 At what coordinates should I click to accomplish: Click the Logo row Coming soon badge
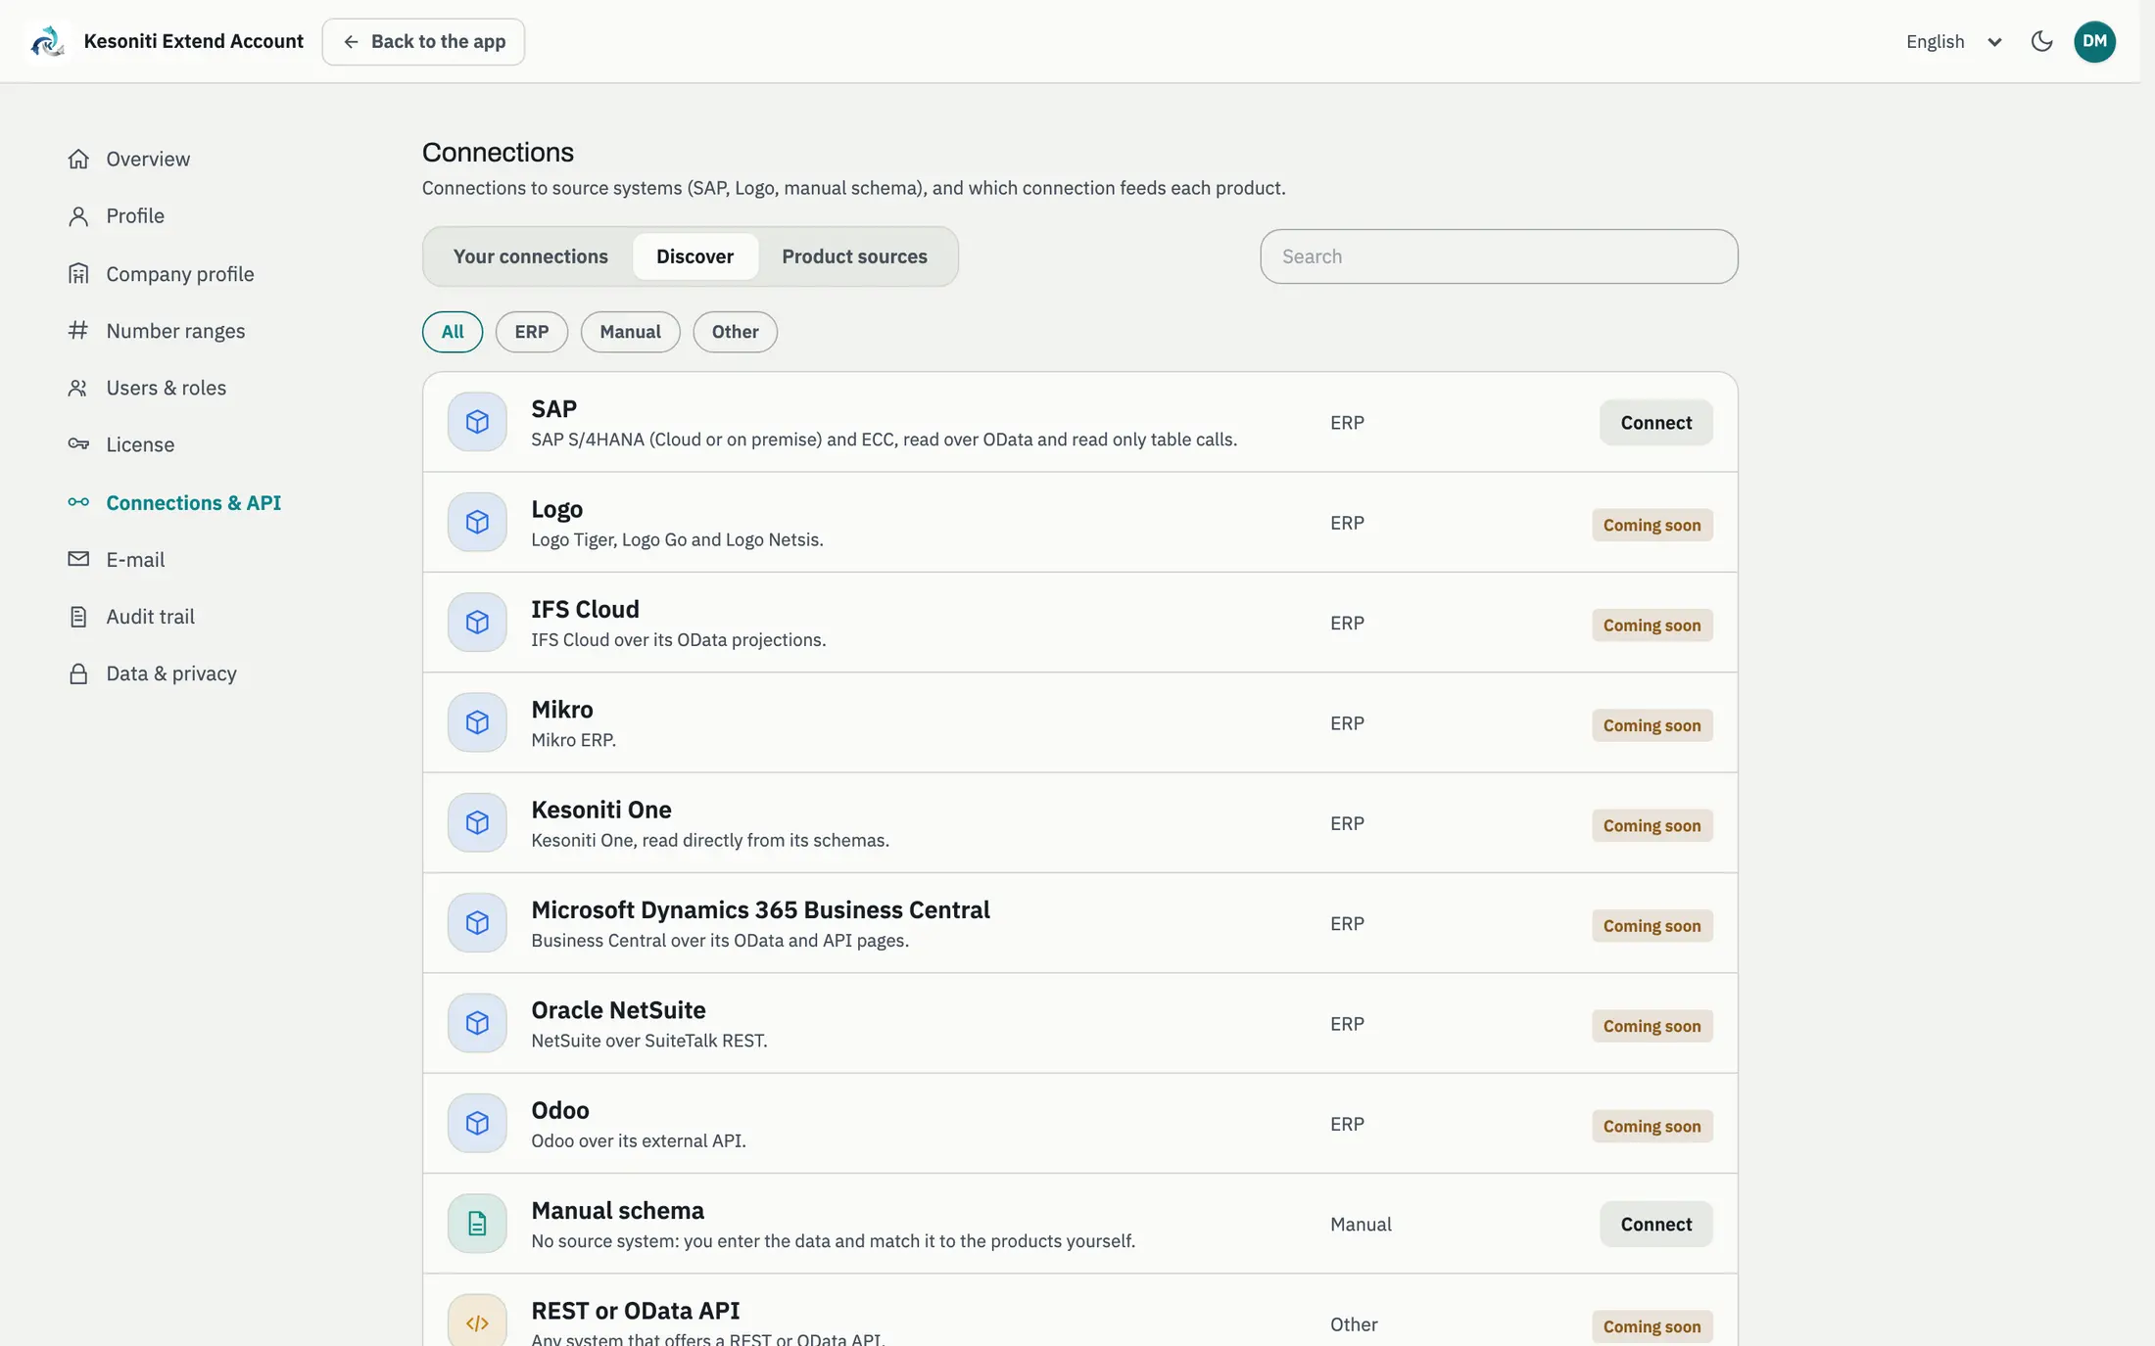click(1652, 526)
